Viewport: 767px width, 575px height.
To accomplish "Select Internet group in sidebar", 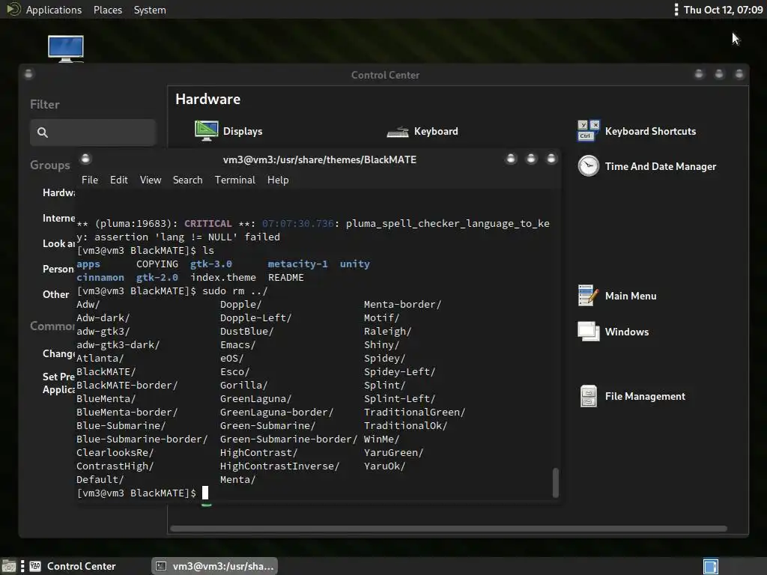I will point(58,218).
